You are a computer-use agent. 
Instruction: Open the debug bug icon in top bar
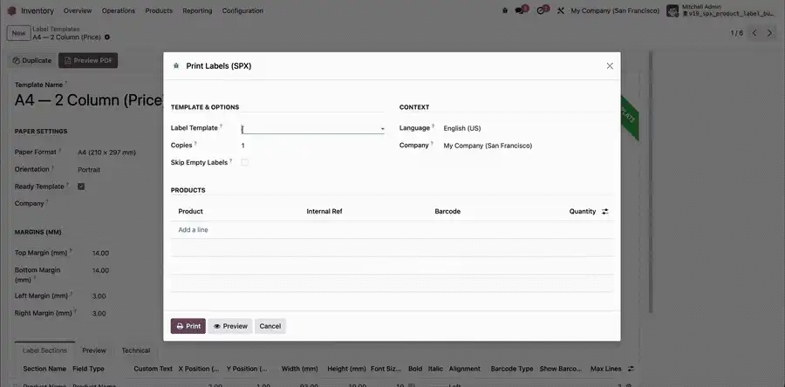tap(505, 10)
